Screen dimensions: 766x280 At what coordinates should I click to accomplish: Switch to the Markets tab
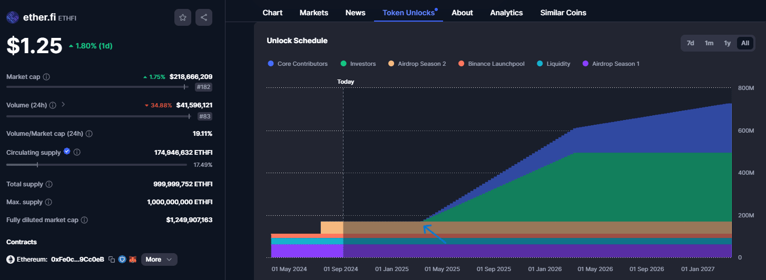pyautogui.click(x=313, y=13)
